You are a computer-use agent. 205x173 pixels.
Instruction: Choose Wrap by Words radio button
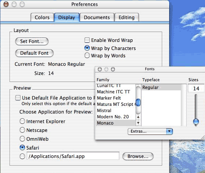tap(87, 55)
